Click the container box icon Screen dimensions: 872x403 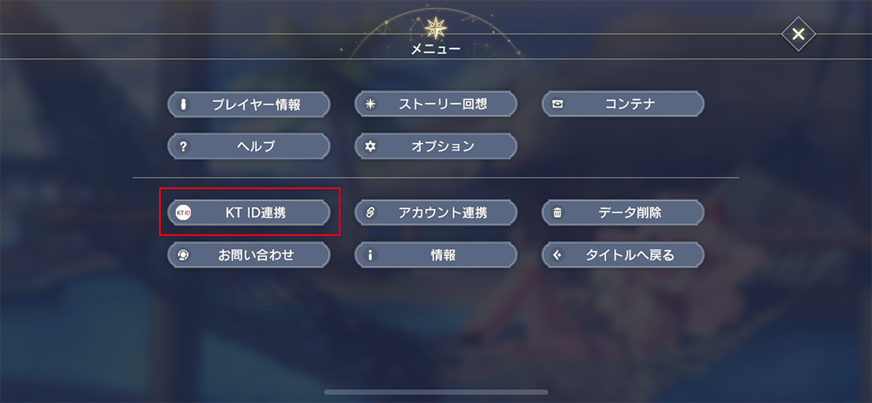click(x=558, y=104)
